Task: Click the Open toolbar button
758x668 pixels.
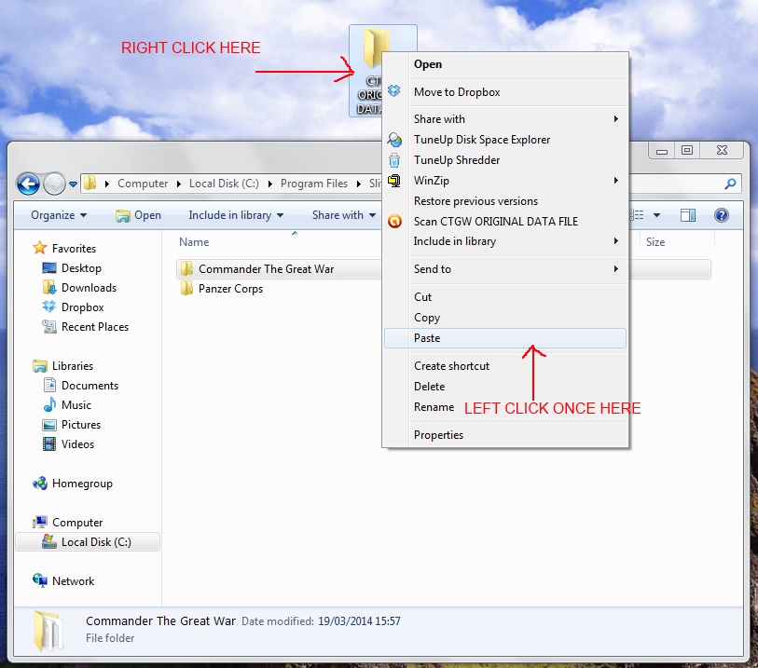Action: (x=138, y=215)
